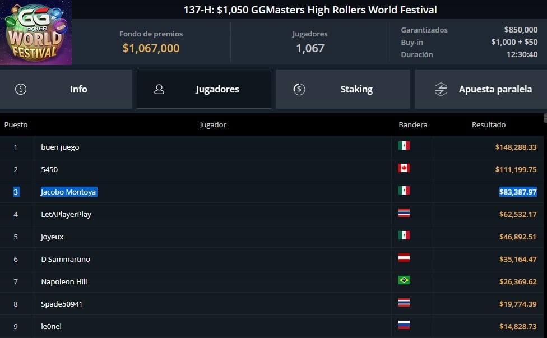This screenshot has height=338, width=547.
Task: Click the Garantizados label
Action: (x=424, y=30)
